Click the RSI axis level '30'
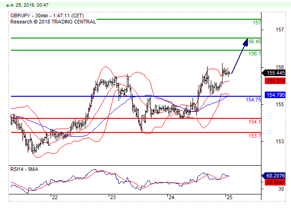The height and width of the screenshot is (209, 291). point(281,189)
